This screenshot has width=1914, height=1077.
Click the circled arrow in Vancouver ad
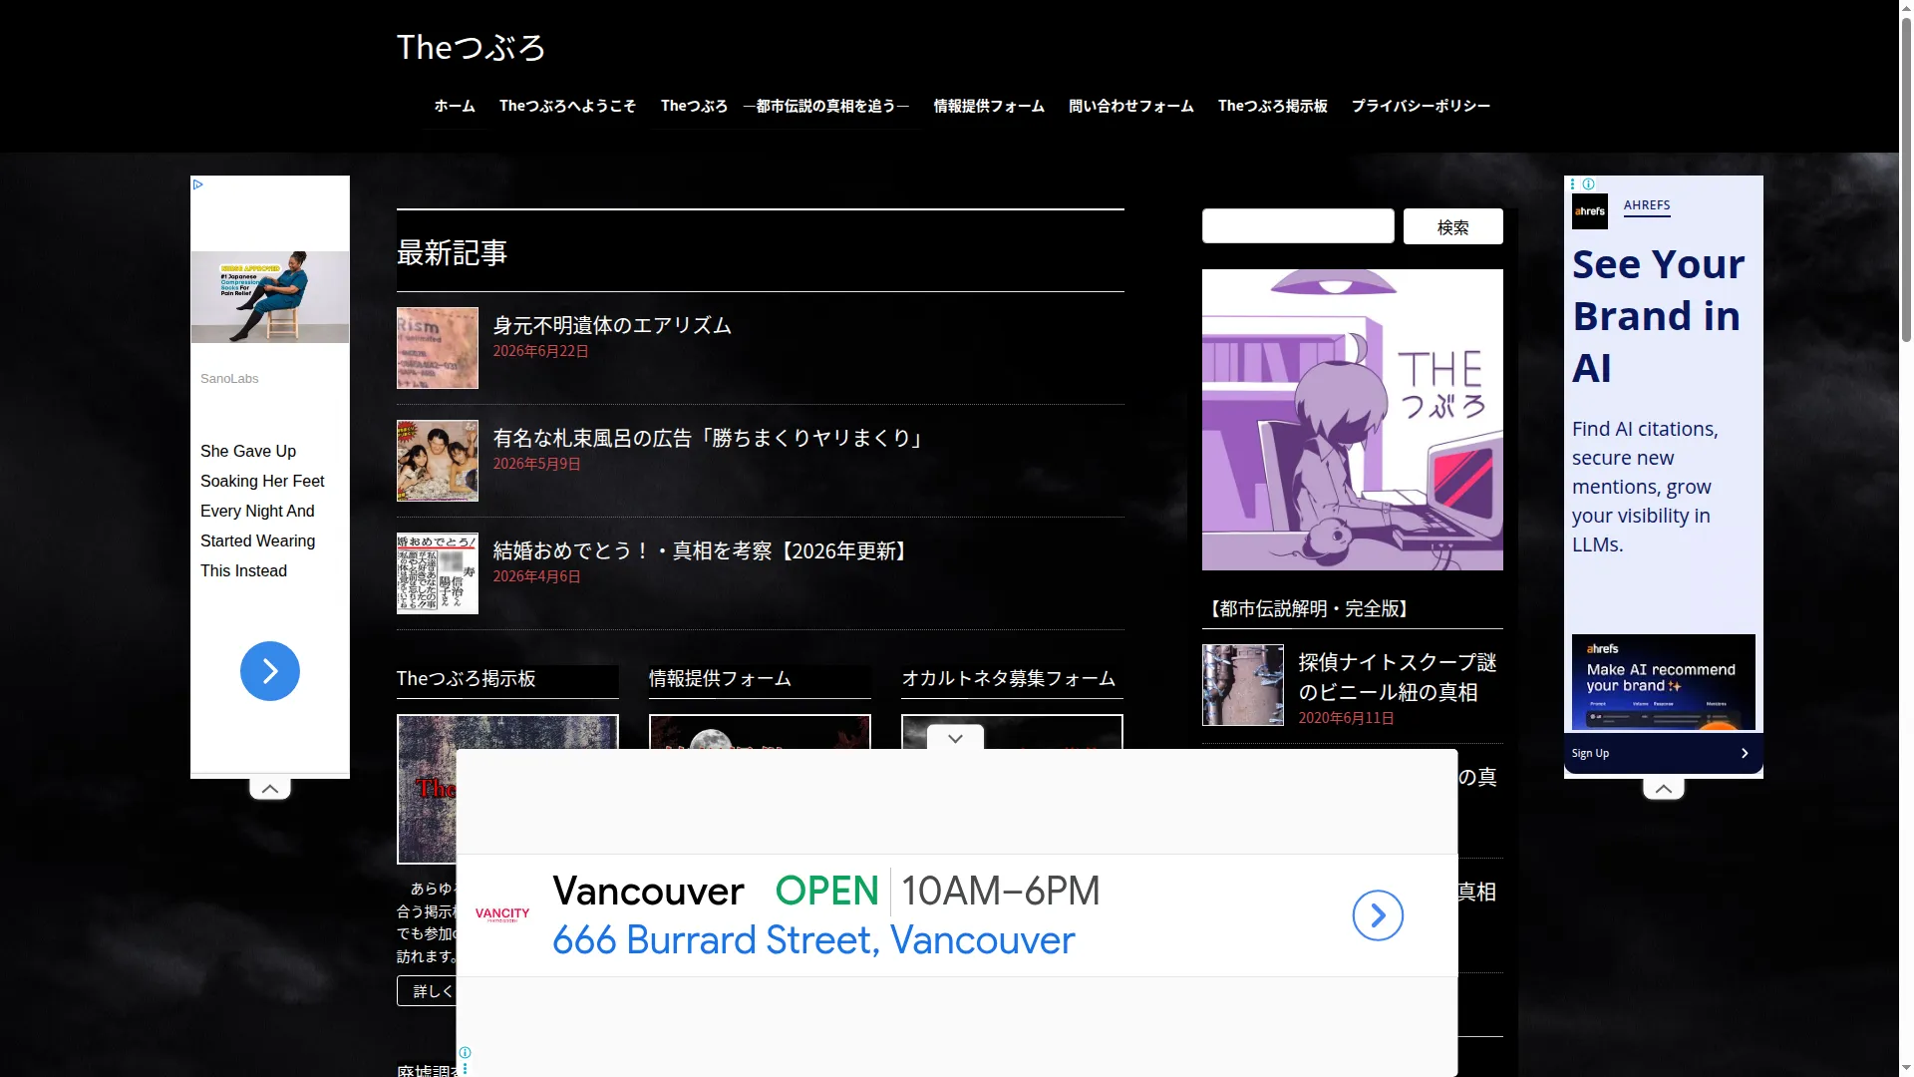pyautogui.click(x=1378, y=915)
